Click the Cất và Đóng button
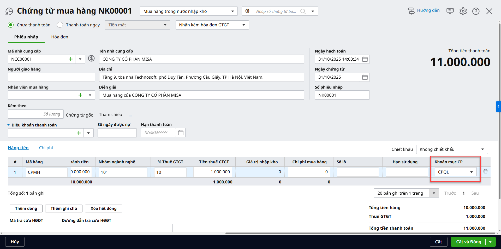The width and height of the screenshot is (501, 249). (468, 242)
